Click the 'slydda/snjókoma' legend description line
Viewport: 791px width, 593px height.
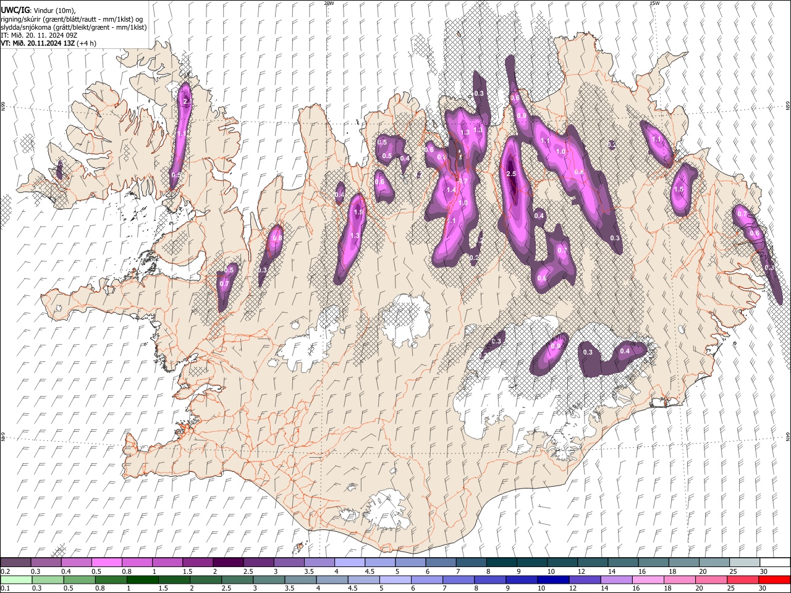click(74, 27)
